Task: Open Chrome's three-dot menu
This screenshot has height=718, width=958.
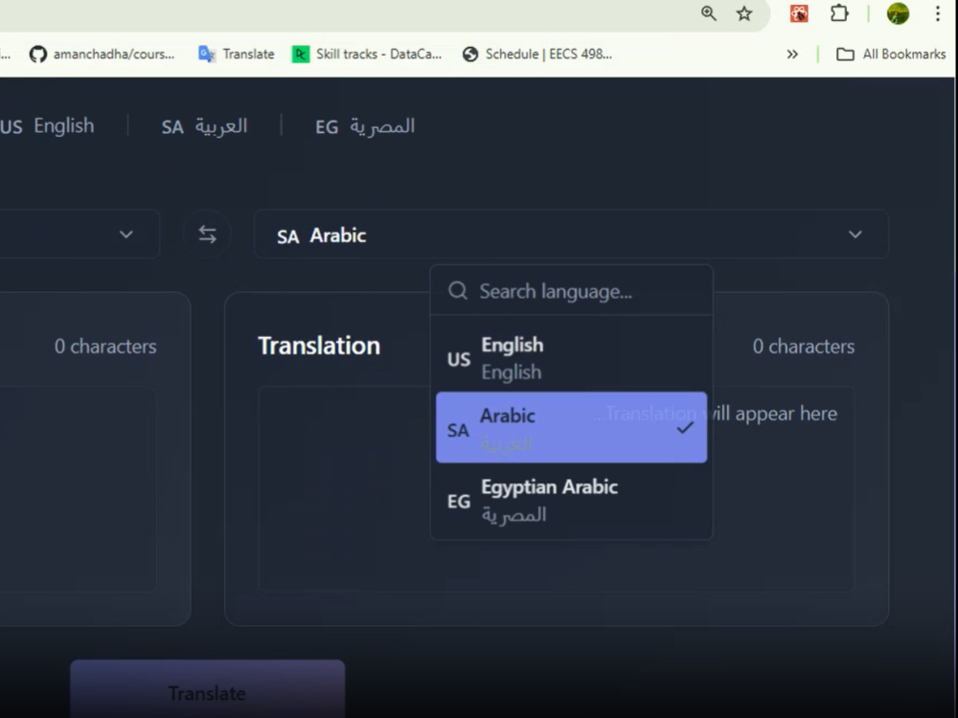Action: pos(937,13)
